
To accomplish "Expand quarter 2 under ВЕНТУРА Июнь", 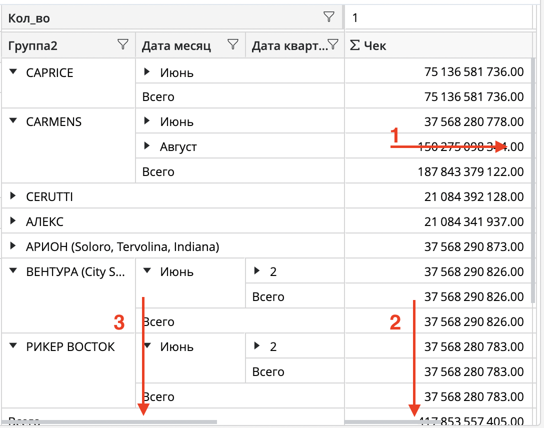I will click(257, 271).
